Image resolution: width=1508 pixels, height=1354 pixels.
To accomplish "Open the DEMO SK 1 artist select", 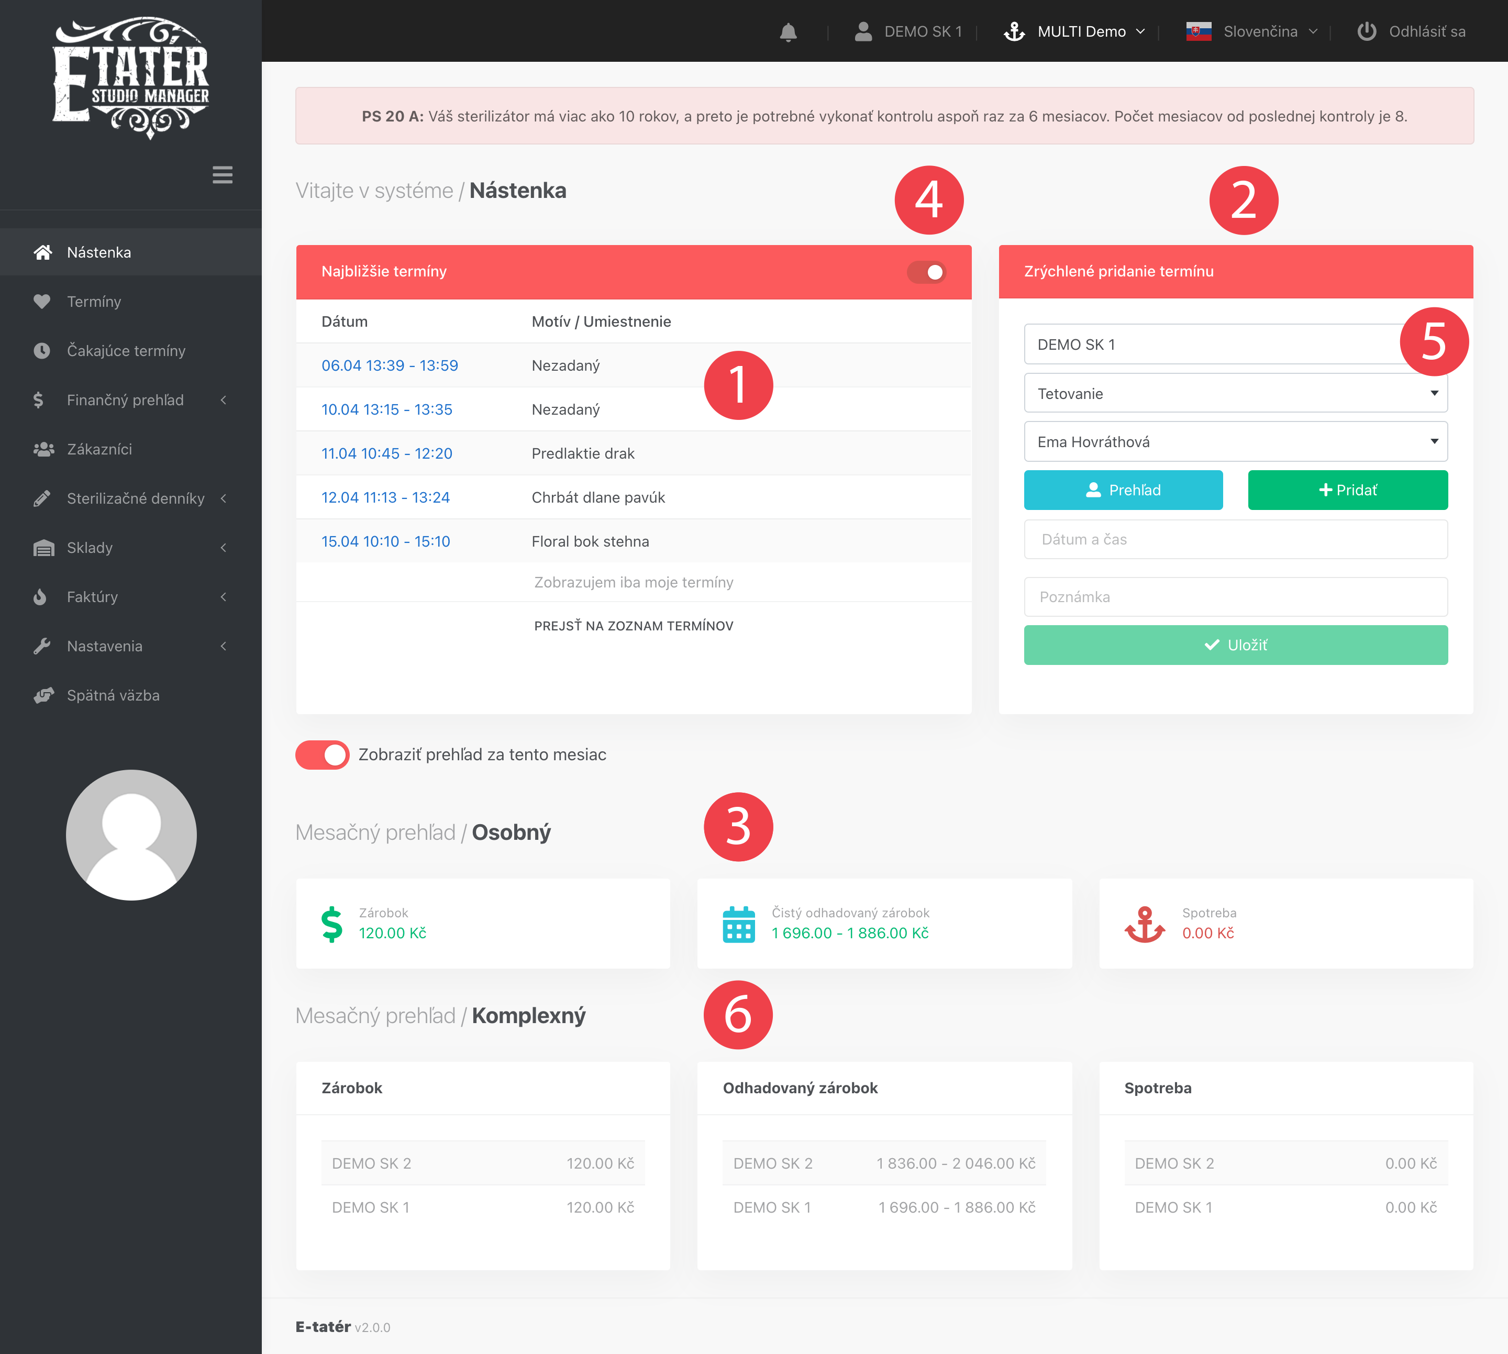I will click(x=1236, y=345).
